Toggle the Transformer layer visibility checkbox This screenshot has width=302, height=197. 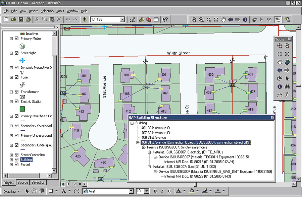[x=16, y=92]
